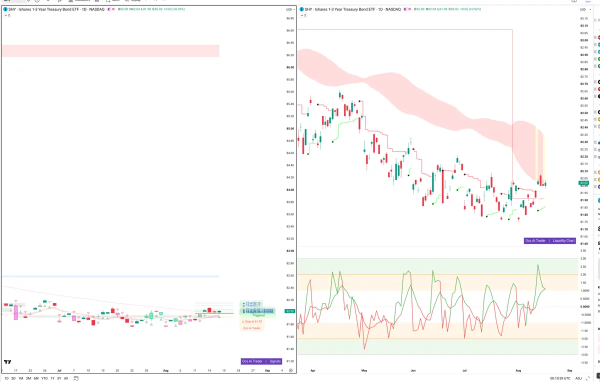Click the Ocs Ai Trader Liquidity Chart badge
The image size is (600, 382).
point(550,240)
